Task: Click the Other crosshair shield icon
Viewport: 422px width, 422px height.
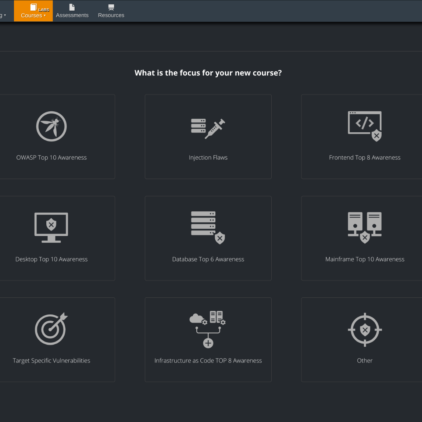Action: pos(365,329)
